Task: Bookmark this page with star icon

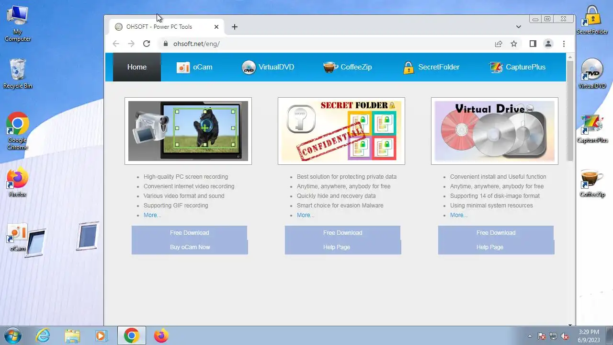Action: 514,44
